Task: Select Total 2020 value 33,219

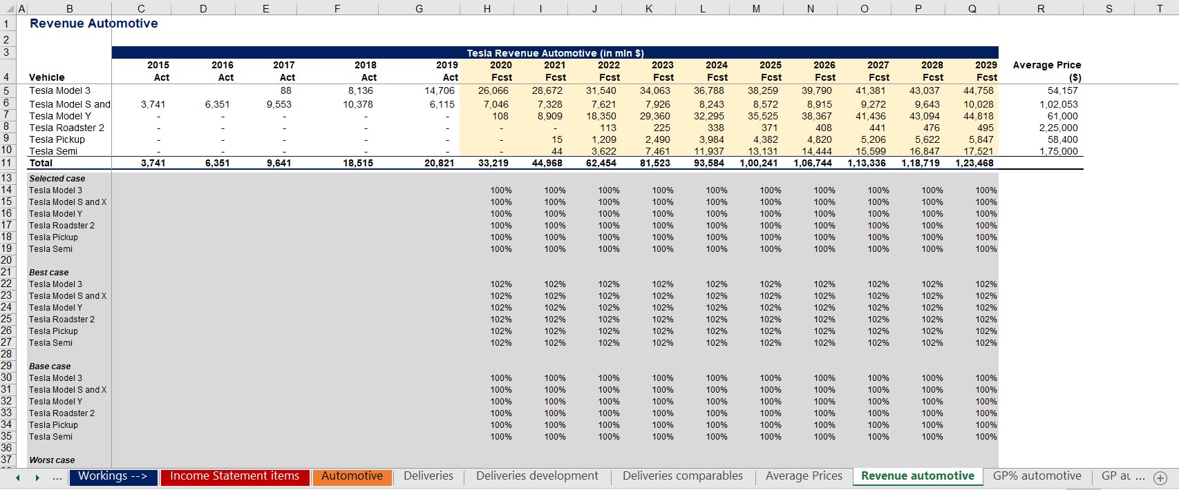Action: pos(493,163)
